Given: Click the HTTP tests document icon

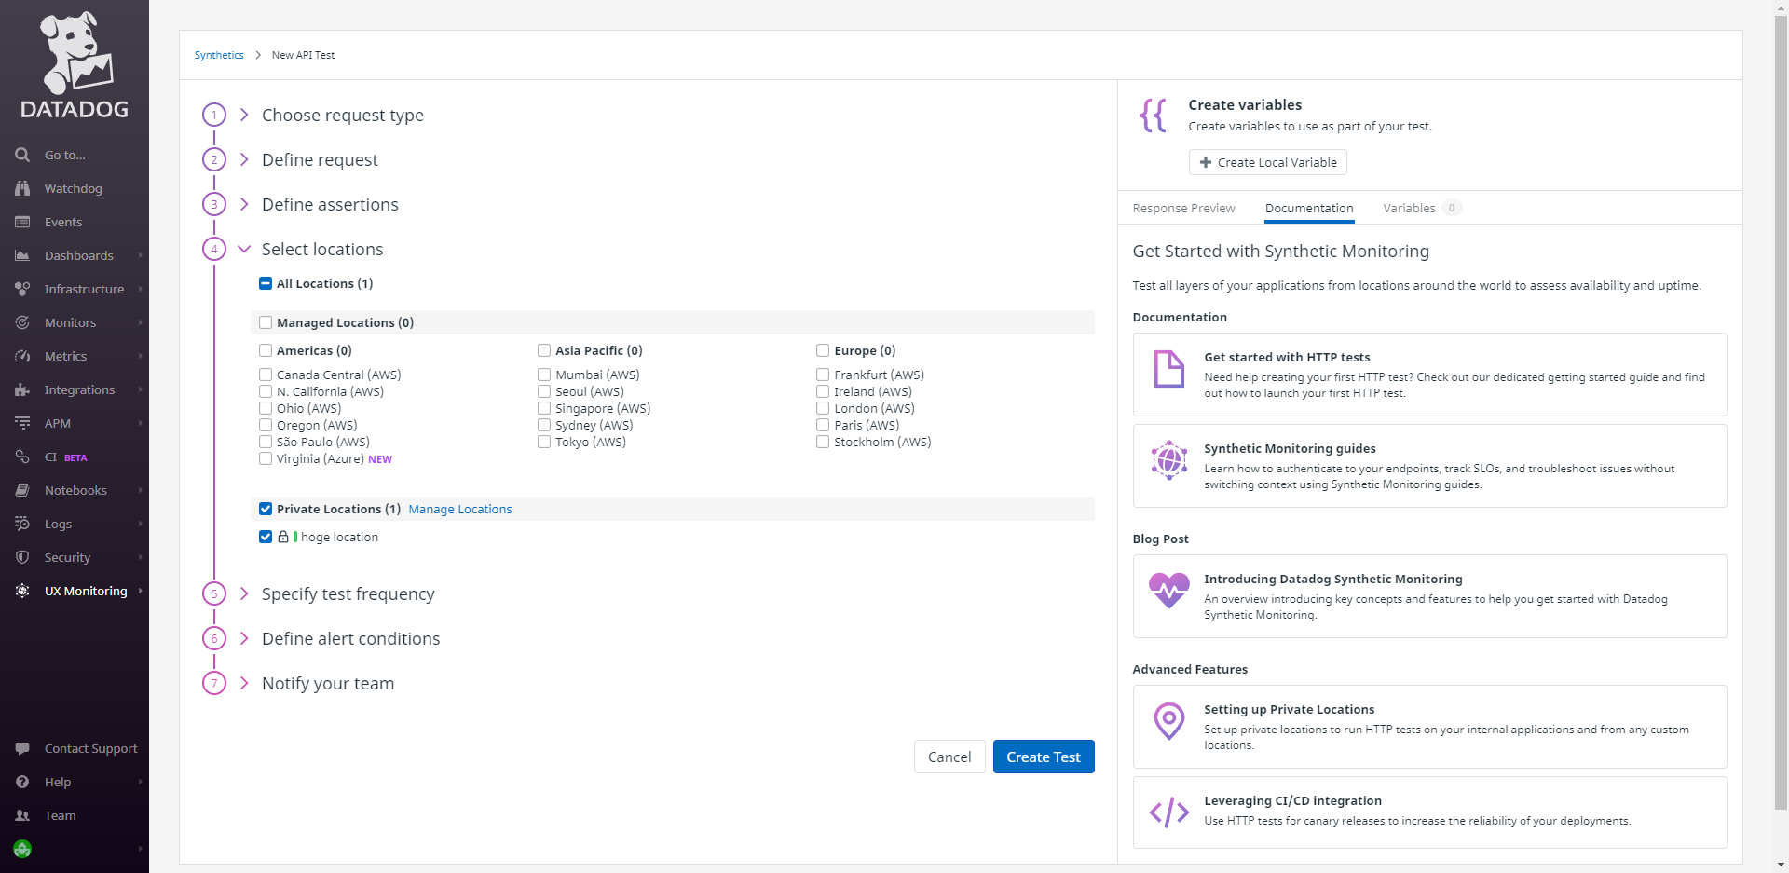Looking at the screenshot, I should coord(1168,369).
